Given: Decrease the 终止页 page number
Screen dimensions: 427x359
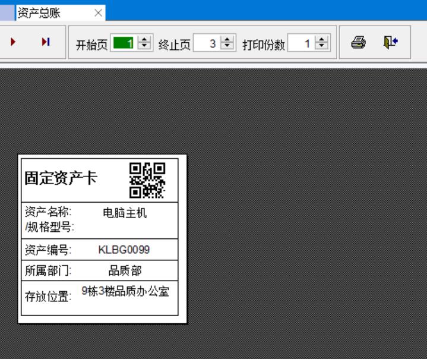Looking at the screenshot, I should click(227, 46).
